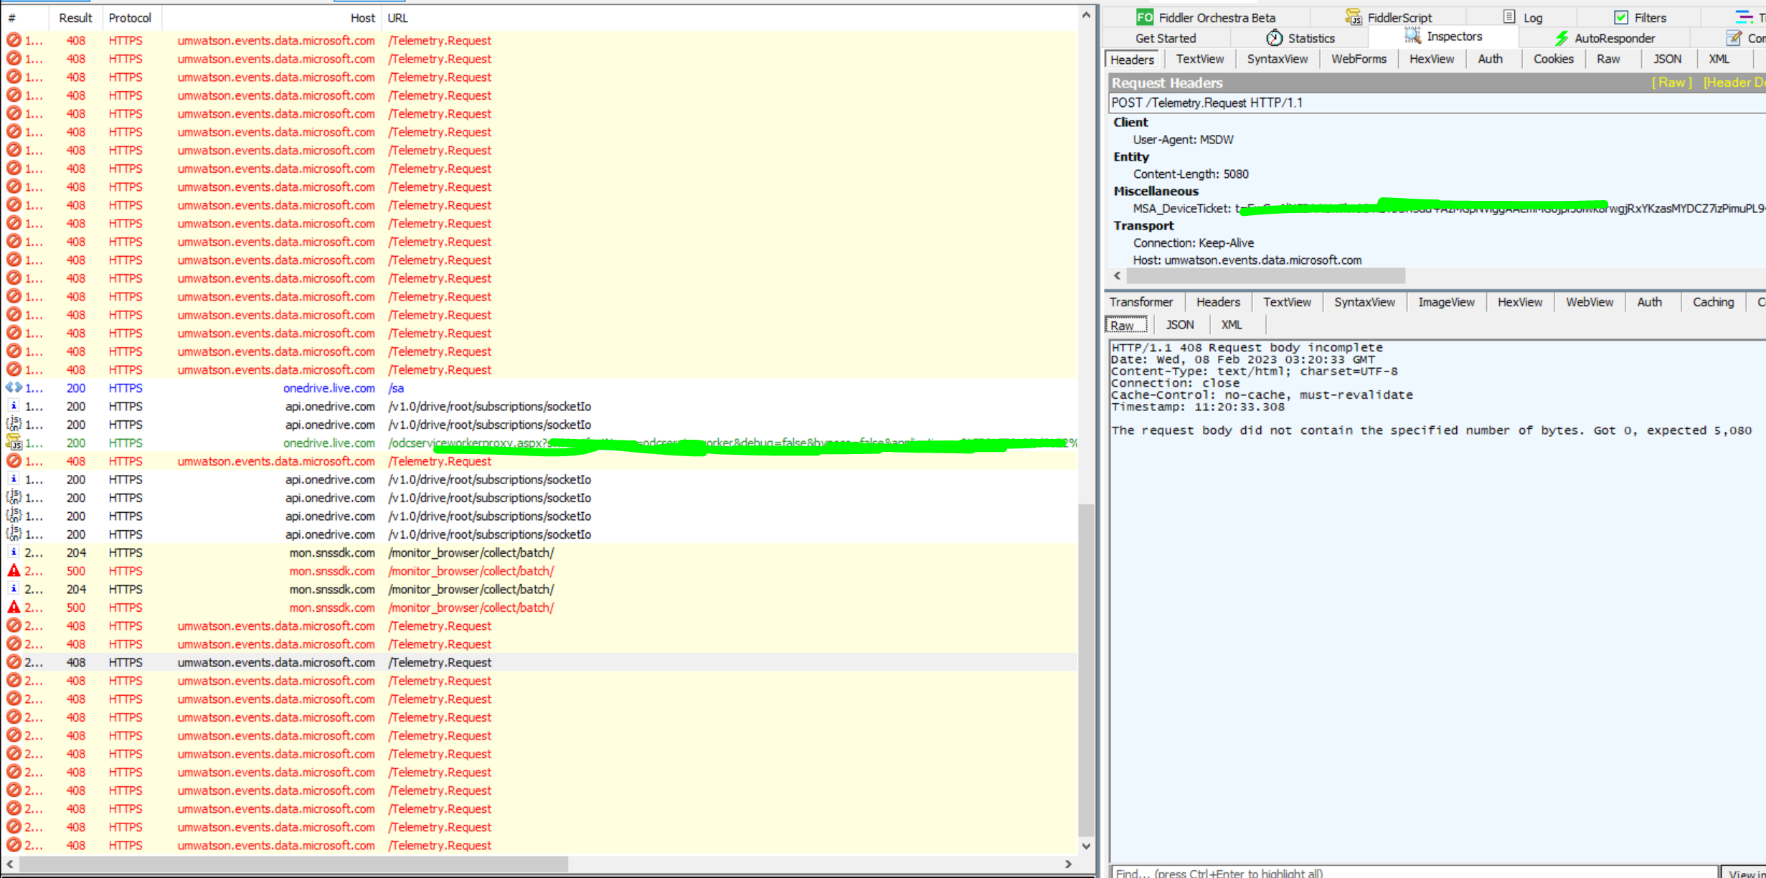Click the JS icon on the odcserviceworkerproxy session
1766x878 pixels.
14,443
